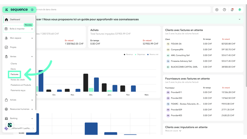Open Factures under Ventes
Screen dimensions: 247x139
click(x=14, y=74)
